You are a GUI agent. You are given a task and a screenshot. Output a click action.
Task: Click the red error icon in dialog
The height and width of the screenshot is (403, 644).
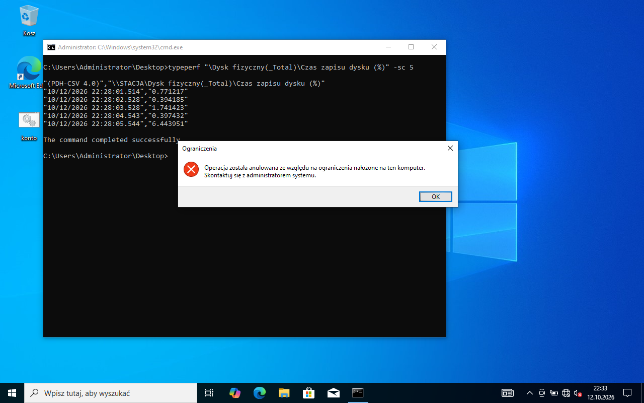point(191,169)
